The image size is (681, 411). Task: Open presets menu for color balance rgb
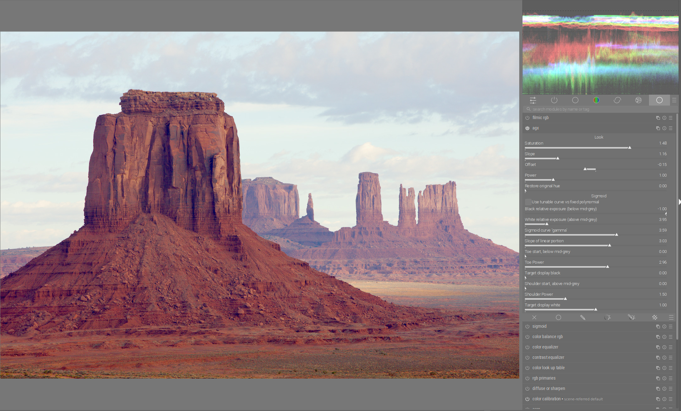(671, 337)
